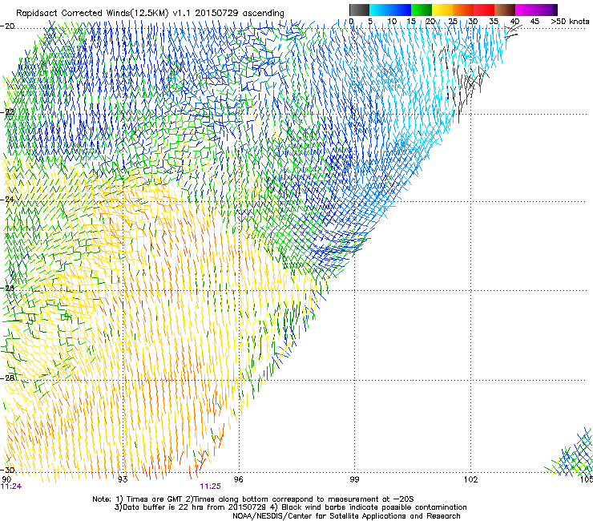Click the '90' longitude axis label
The height and width of the screenshot is (521, 593).
click(x=6, y=479)
